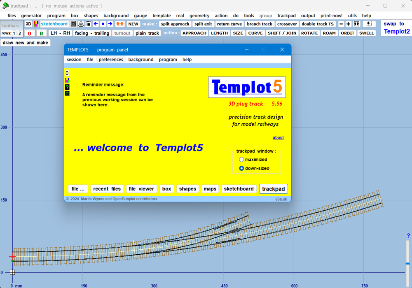Viewport: 412px width, 288px height.
Task: Click the blue left arrow in toolbar
Action: (96, 24)
